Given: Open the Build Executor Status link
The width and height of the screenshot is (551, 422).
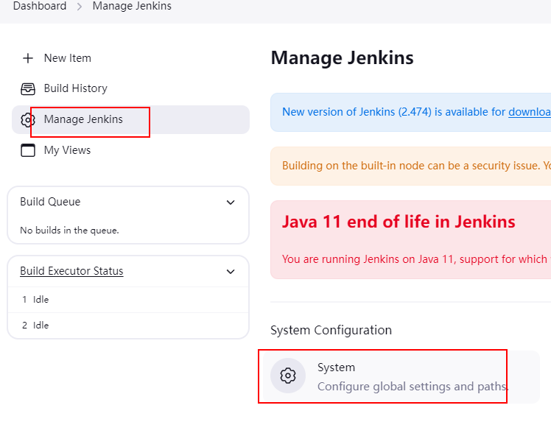Looking at the screenshot, I should 71,271.
